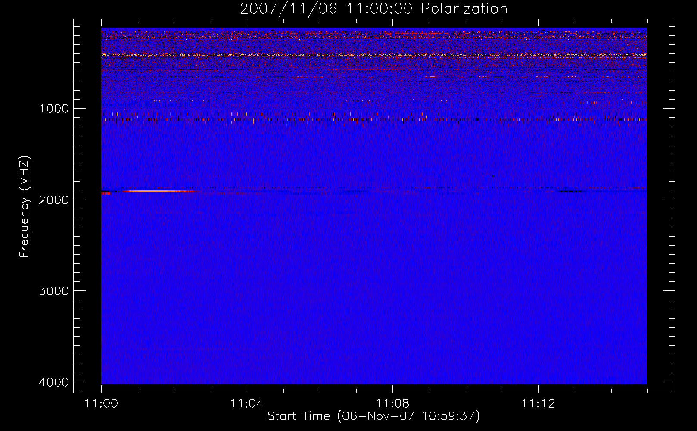This screenshot has width=697, height=431.
Task: Click the plot title '2007/11/06 11:00:00 Polarization'
Action: coord(373,9)
